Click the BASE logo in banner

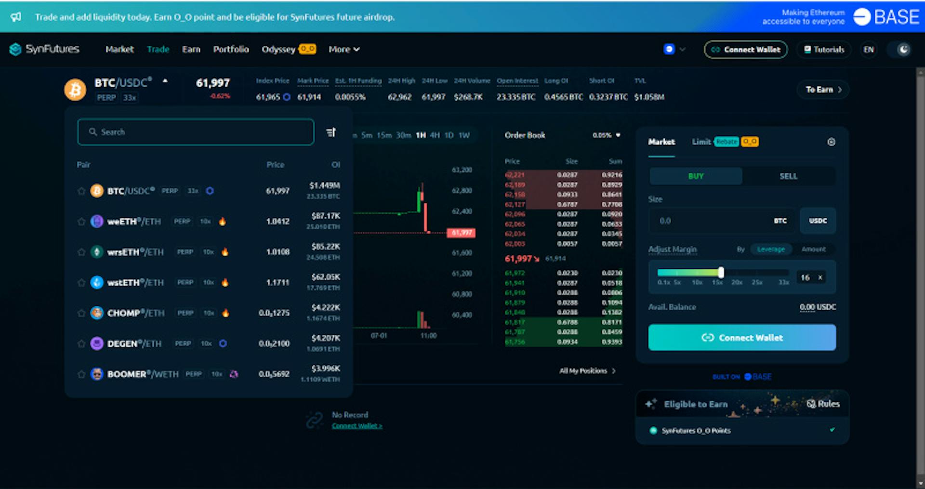(x=886, y=17)
